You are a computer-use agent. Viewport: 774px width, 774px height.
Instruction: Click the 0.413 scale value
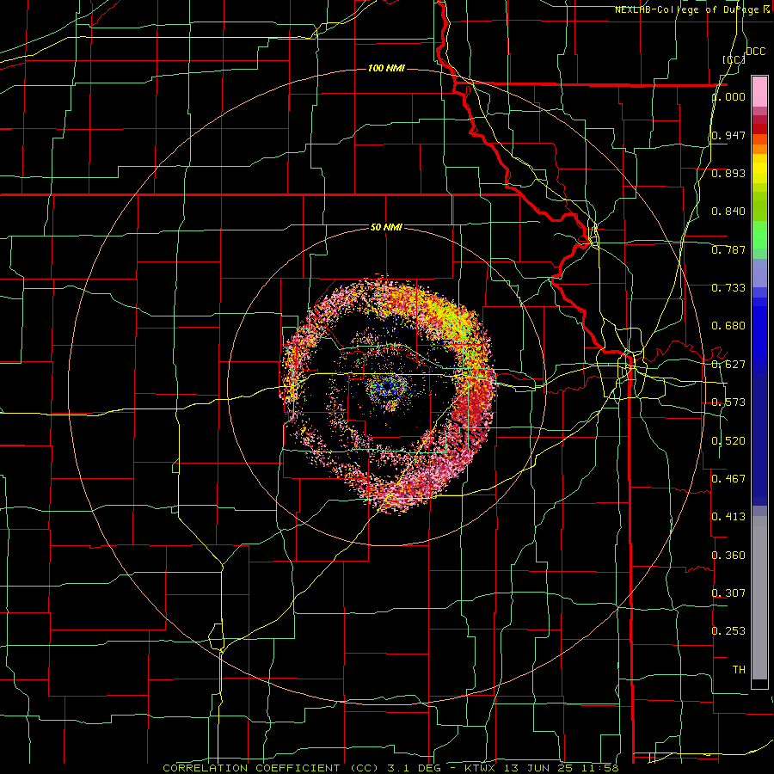click(728, 517)
